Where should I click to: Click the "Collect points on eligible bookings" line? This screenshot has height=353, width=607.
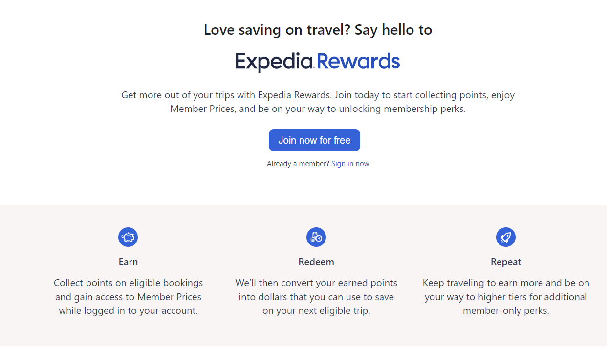coord(128,283)
